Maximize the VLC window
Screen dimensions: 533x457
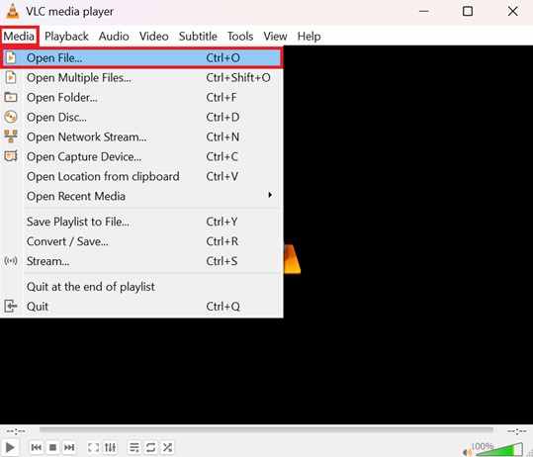point(468,11)
